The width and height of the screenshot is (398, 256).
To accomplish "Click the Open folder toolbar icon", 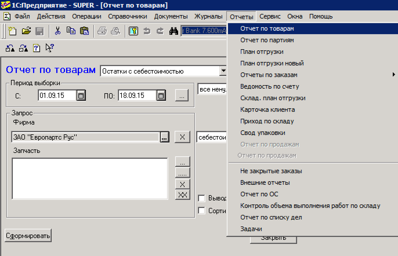I will click(x=26, y=31).
